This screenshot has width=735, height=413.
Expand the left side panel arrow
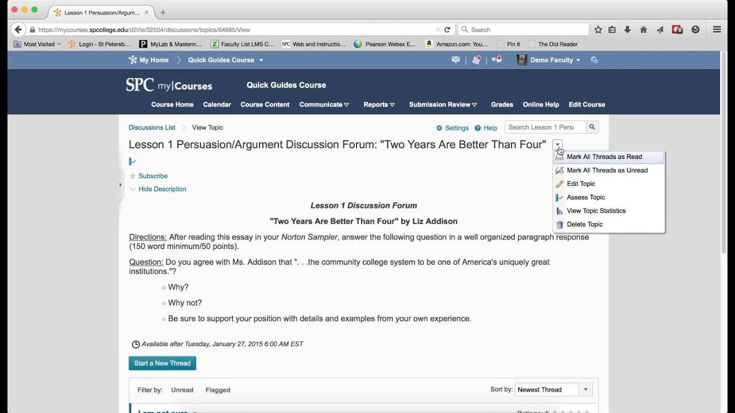(120, 185)
